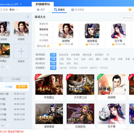Open the 大天使之剑 game card thumbnail

[80, 84]
